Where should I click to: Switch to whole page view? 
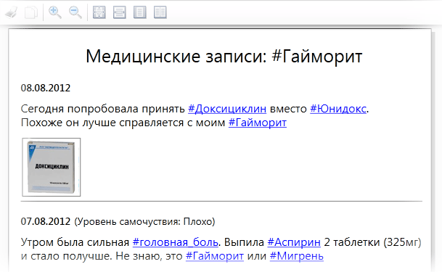click(140, 12)
